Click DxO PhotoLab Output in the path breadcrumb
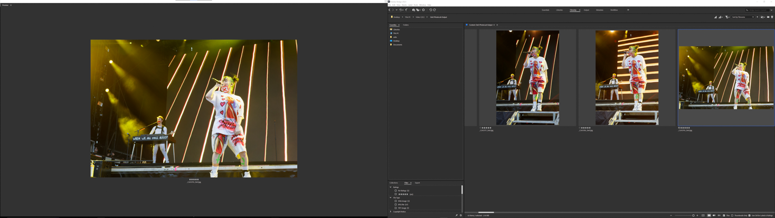 tap(438, 17)
